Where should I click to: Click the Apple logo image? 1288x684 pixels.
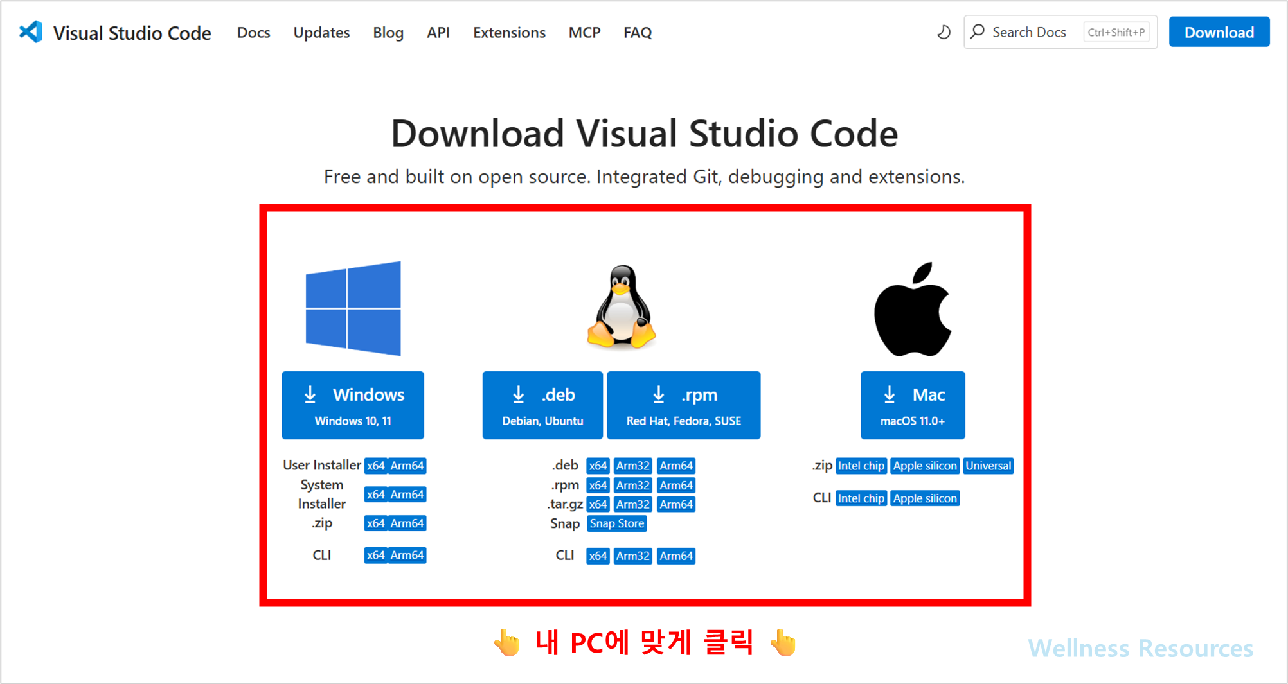[913, 309]
